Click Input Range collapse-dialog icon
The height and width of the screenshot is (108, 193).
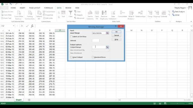point(107,33)
